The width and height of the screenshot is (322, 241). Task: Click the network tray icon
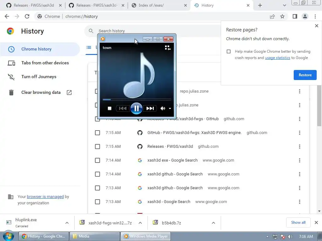coord(275,237)
